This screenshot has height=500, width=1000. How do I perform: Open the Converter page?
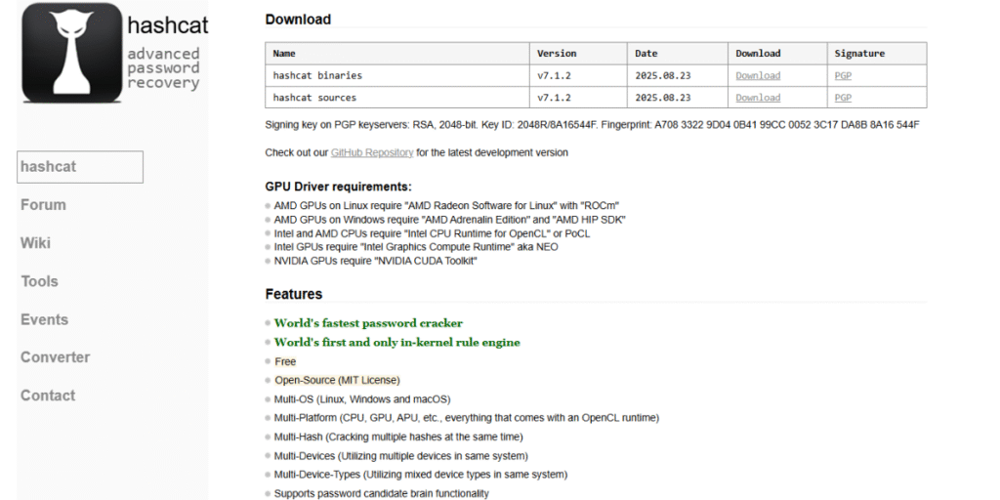tap(55, 357)
